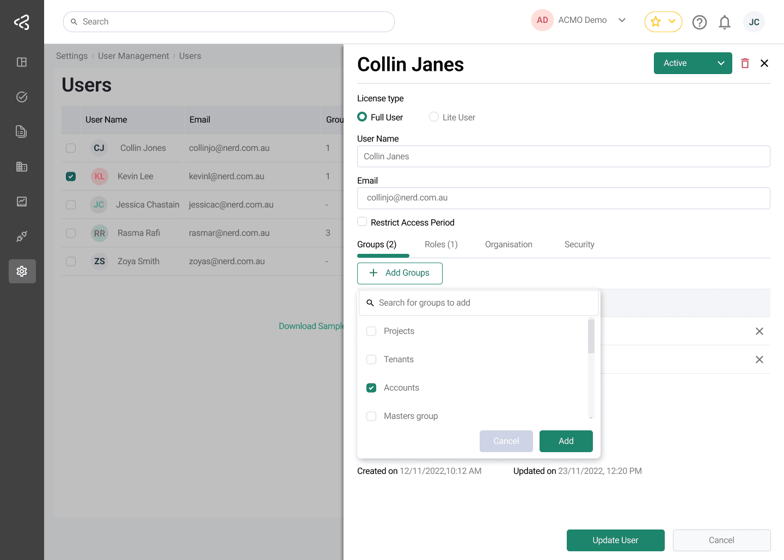The image size is (784, 560).
Task: Delete Collin Janes using the trash icon
Action: pos(744,63)
